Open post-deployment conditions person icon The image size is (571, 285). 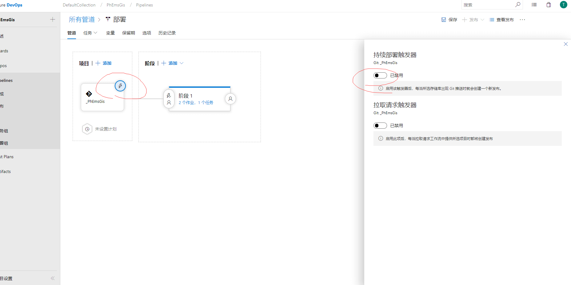230,99
